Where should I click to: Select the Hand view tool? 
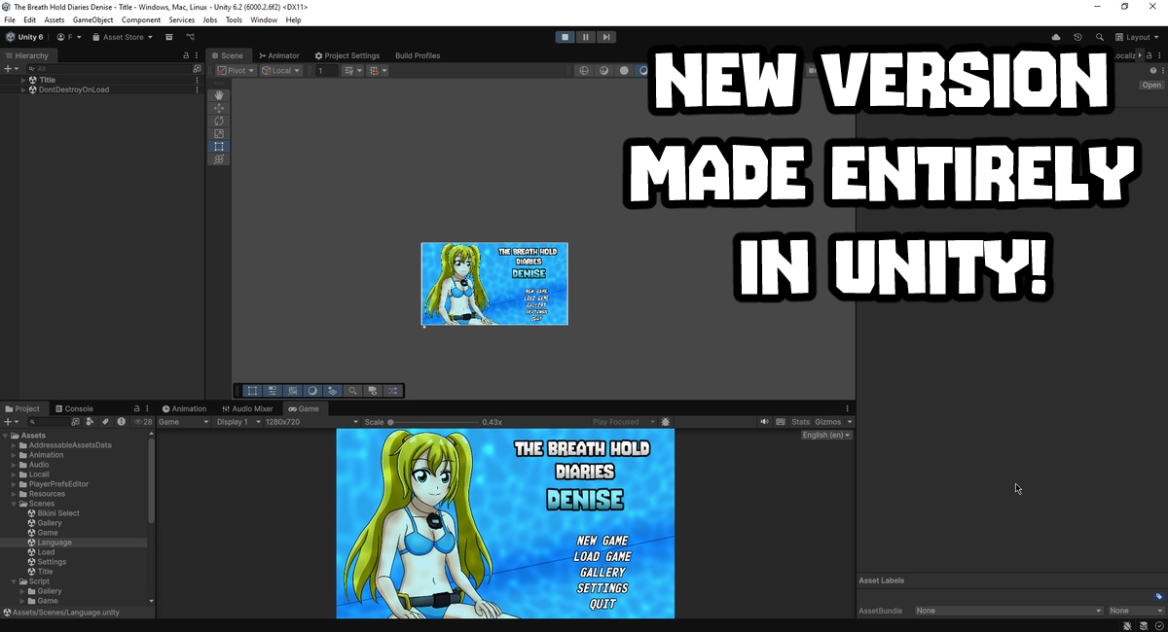click(219, 95)
